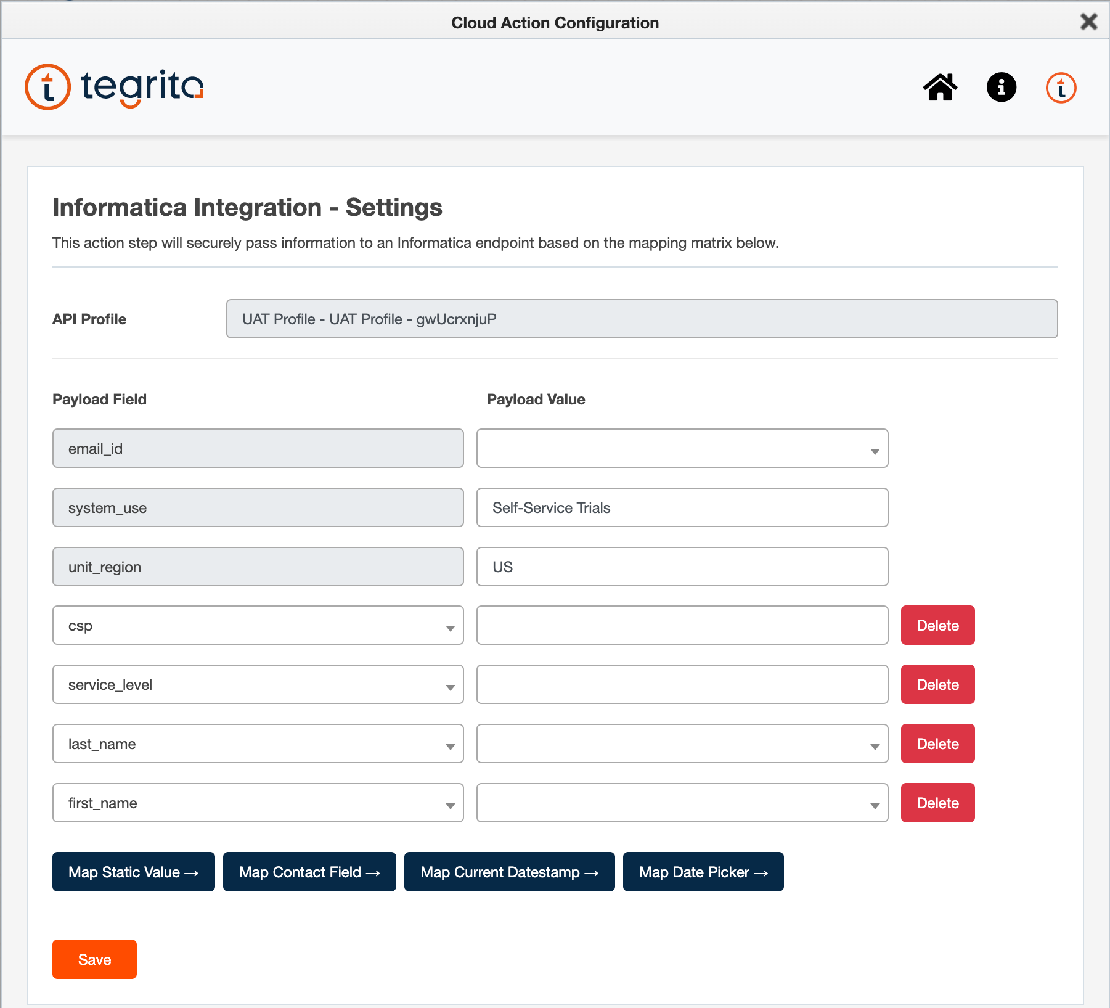The width and height of the screenshot is (1110, 1008).
Task: Open the first_name payload field dropdown
Action: [258, 803]
